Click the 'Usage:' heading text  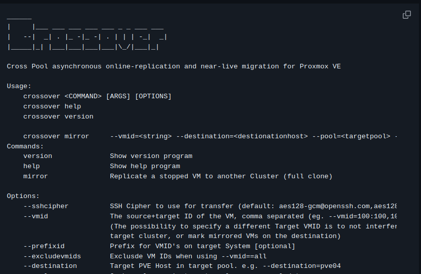tap(19, 86)
